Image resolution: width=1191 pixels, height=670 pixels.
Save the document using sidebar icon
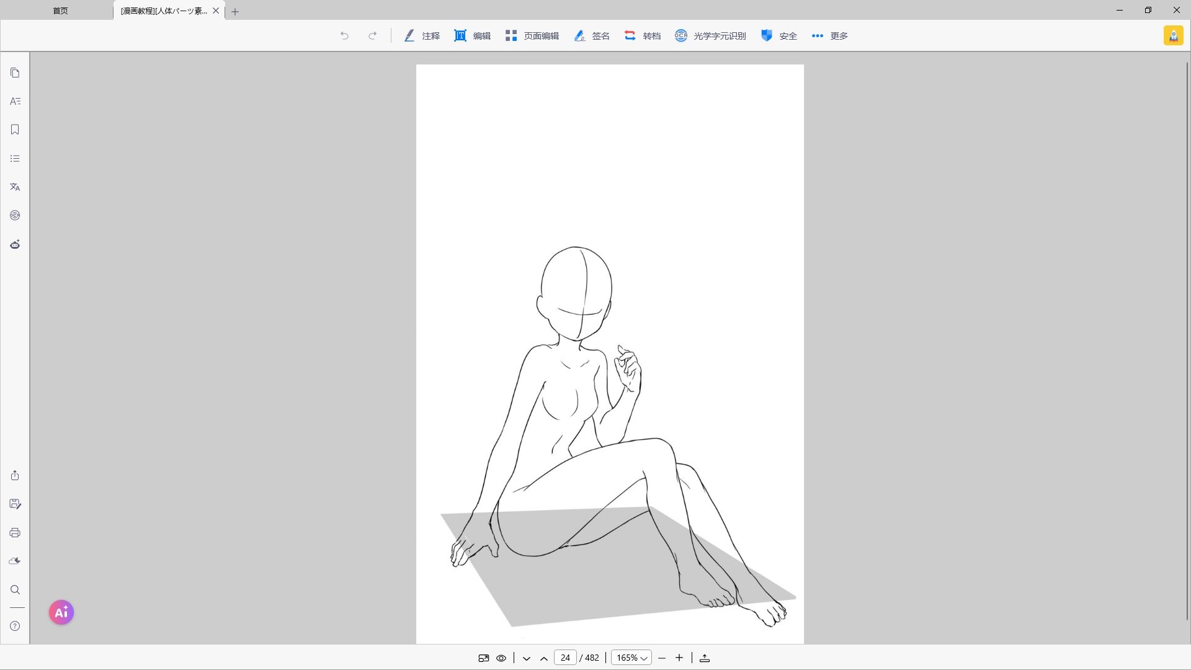coord(15,504)
